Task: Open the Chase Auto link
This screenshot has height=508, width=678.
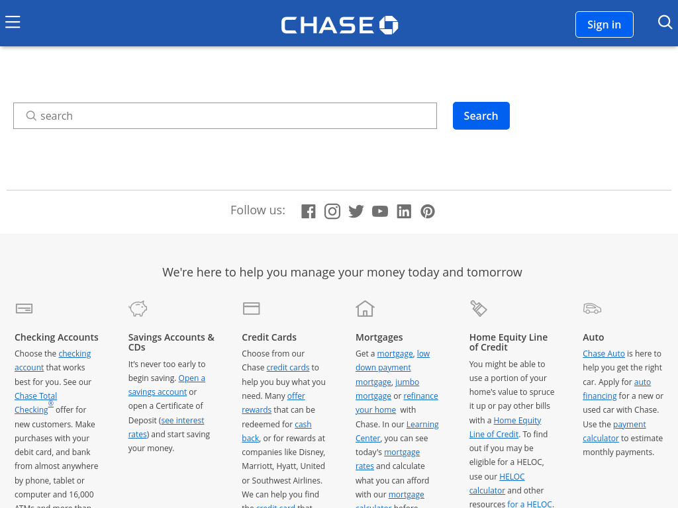Action: click(x=604, y=353)
